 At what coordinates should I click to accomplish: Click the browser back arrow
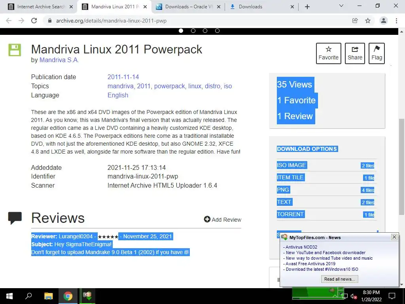pos(9,21)
